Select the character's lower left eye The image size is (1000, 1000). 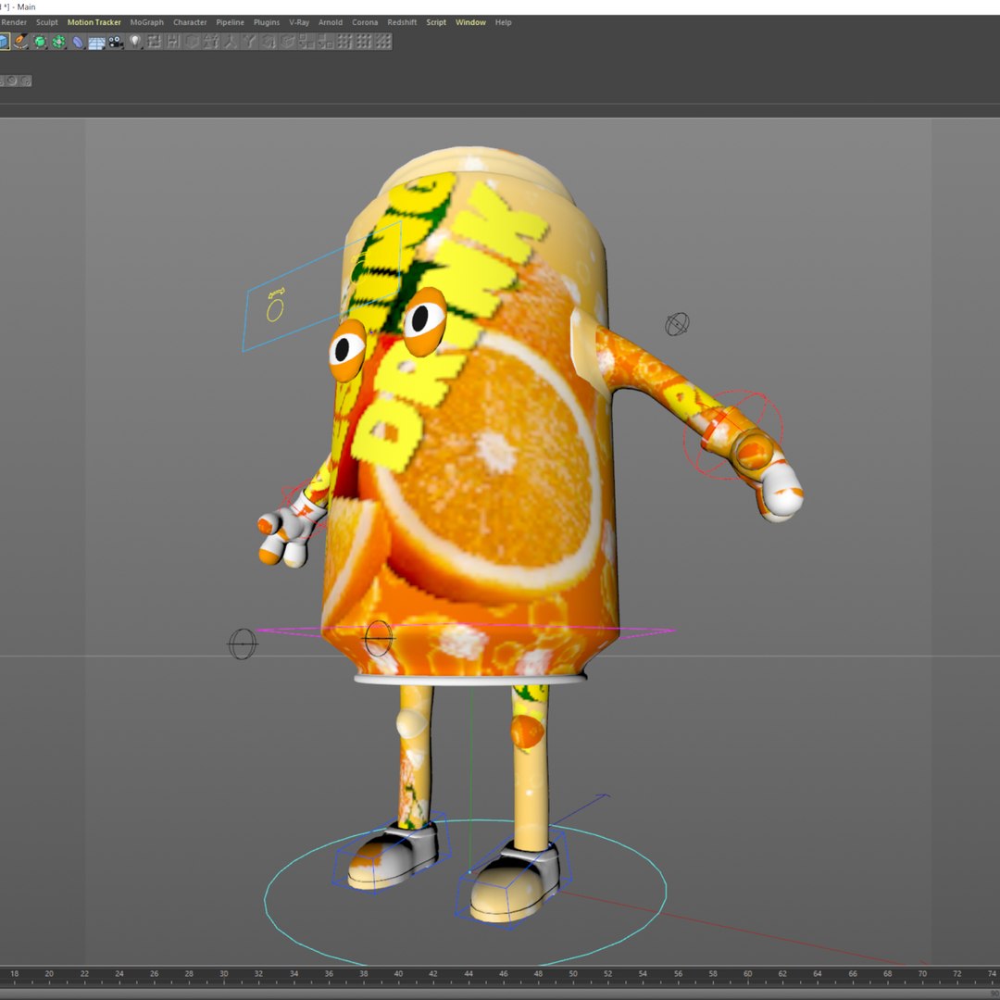(347, 350)
